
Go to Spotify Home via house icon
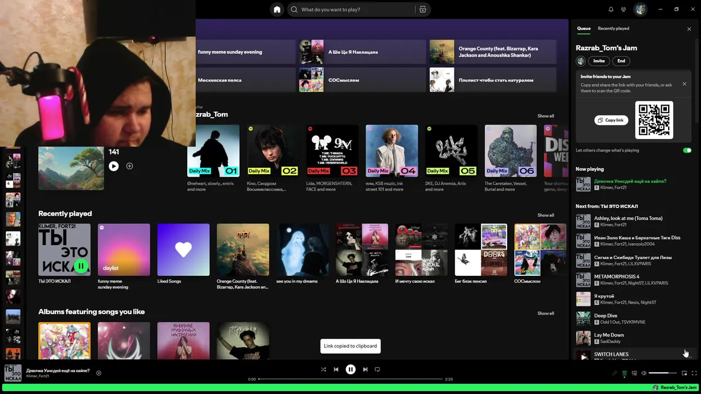point(277,9)
